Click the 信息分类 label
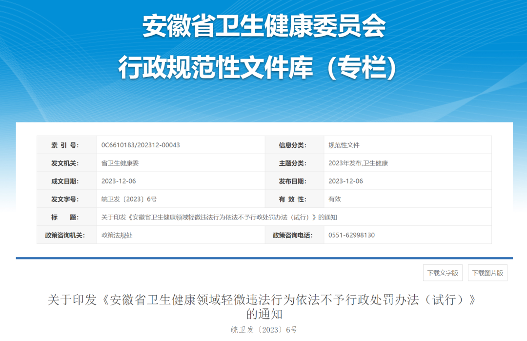This screenshot has height=341, width=527. pyautogui.click(x=292, y=145)
